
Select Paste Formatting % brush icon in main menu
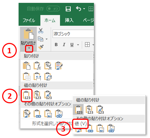[x=26, y=114]
